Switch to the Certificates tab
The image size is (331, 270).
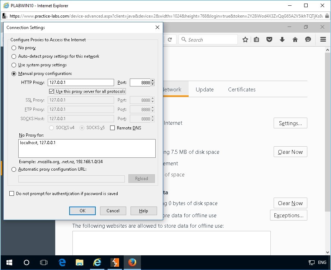(242, 90)
